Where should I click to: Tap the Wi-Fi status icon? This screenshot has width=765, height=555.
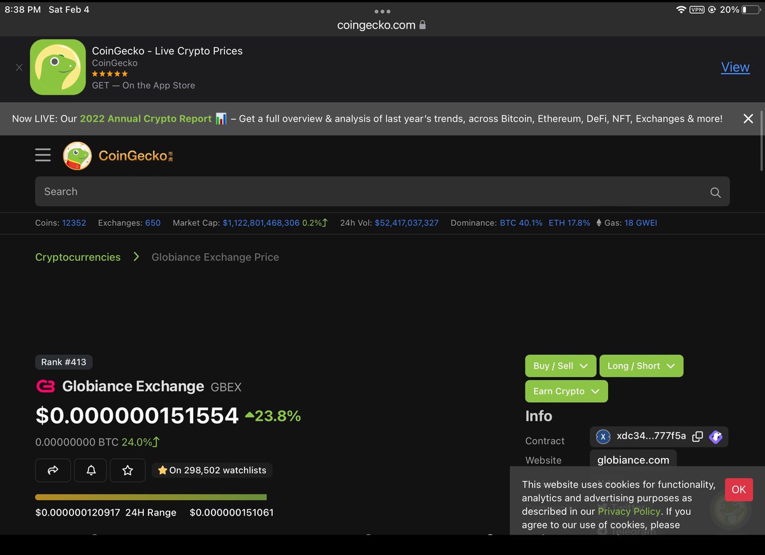[x=681, y=10]
